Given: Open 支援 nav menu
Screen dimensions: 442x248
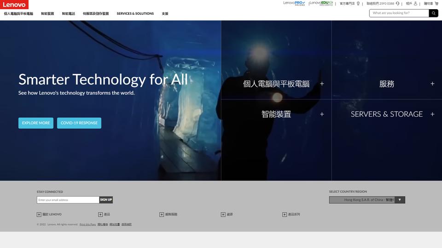Looking at the screenshot, I should [165, 13].
